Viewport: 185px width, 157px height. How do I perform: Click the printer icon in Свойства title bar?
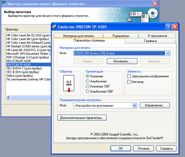(x=54, y=27)
